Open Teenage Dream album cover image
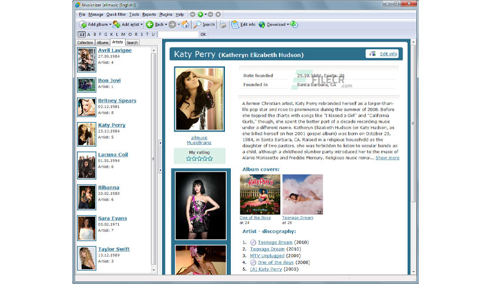Image resolution: width=491 pixels, height=284 pixels. (302, 195)
